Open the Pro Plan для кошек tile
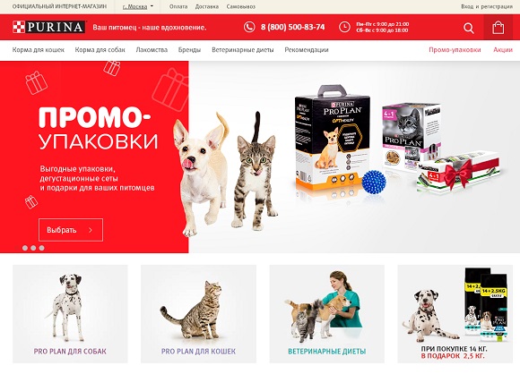 (198, 314)
